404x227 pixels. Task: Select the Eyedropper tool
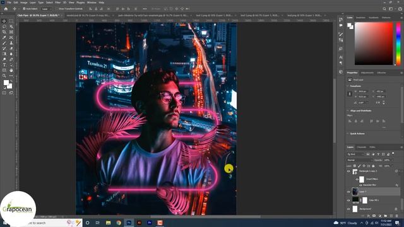coord(4,38)
